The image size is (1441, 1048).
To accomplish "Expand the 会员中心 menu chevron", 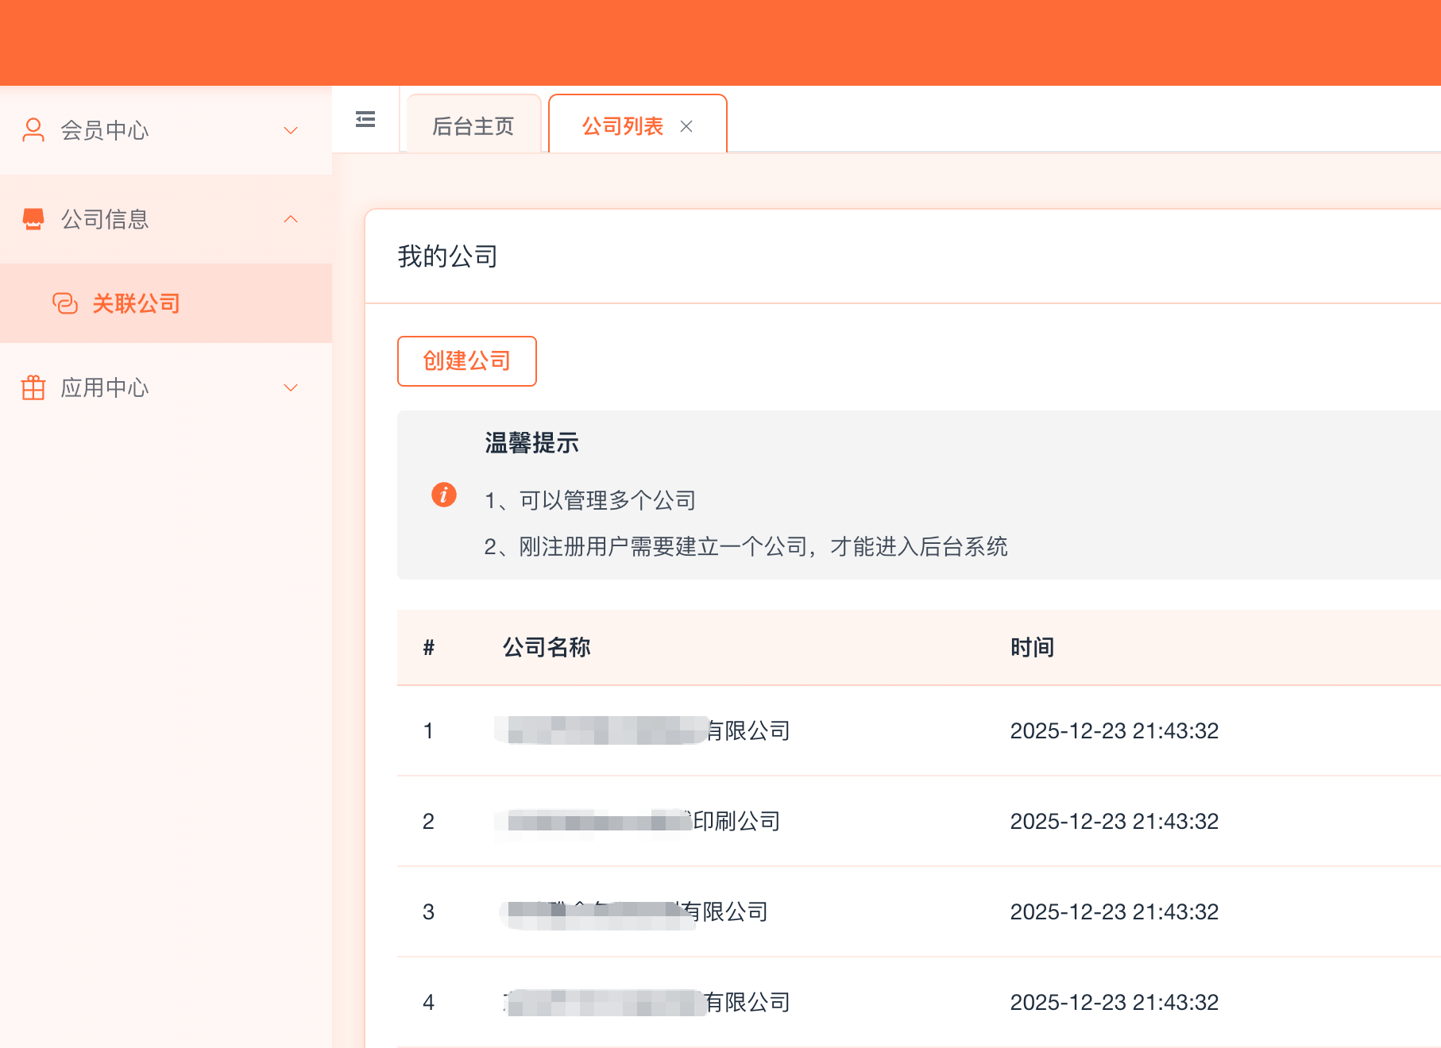I will [291, 130].
